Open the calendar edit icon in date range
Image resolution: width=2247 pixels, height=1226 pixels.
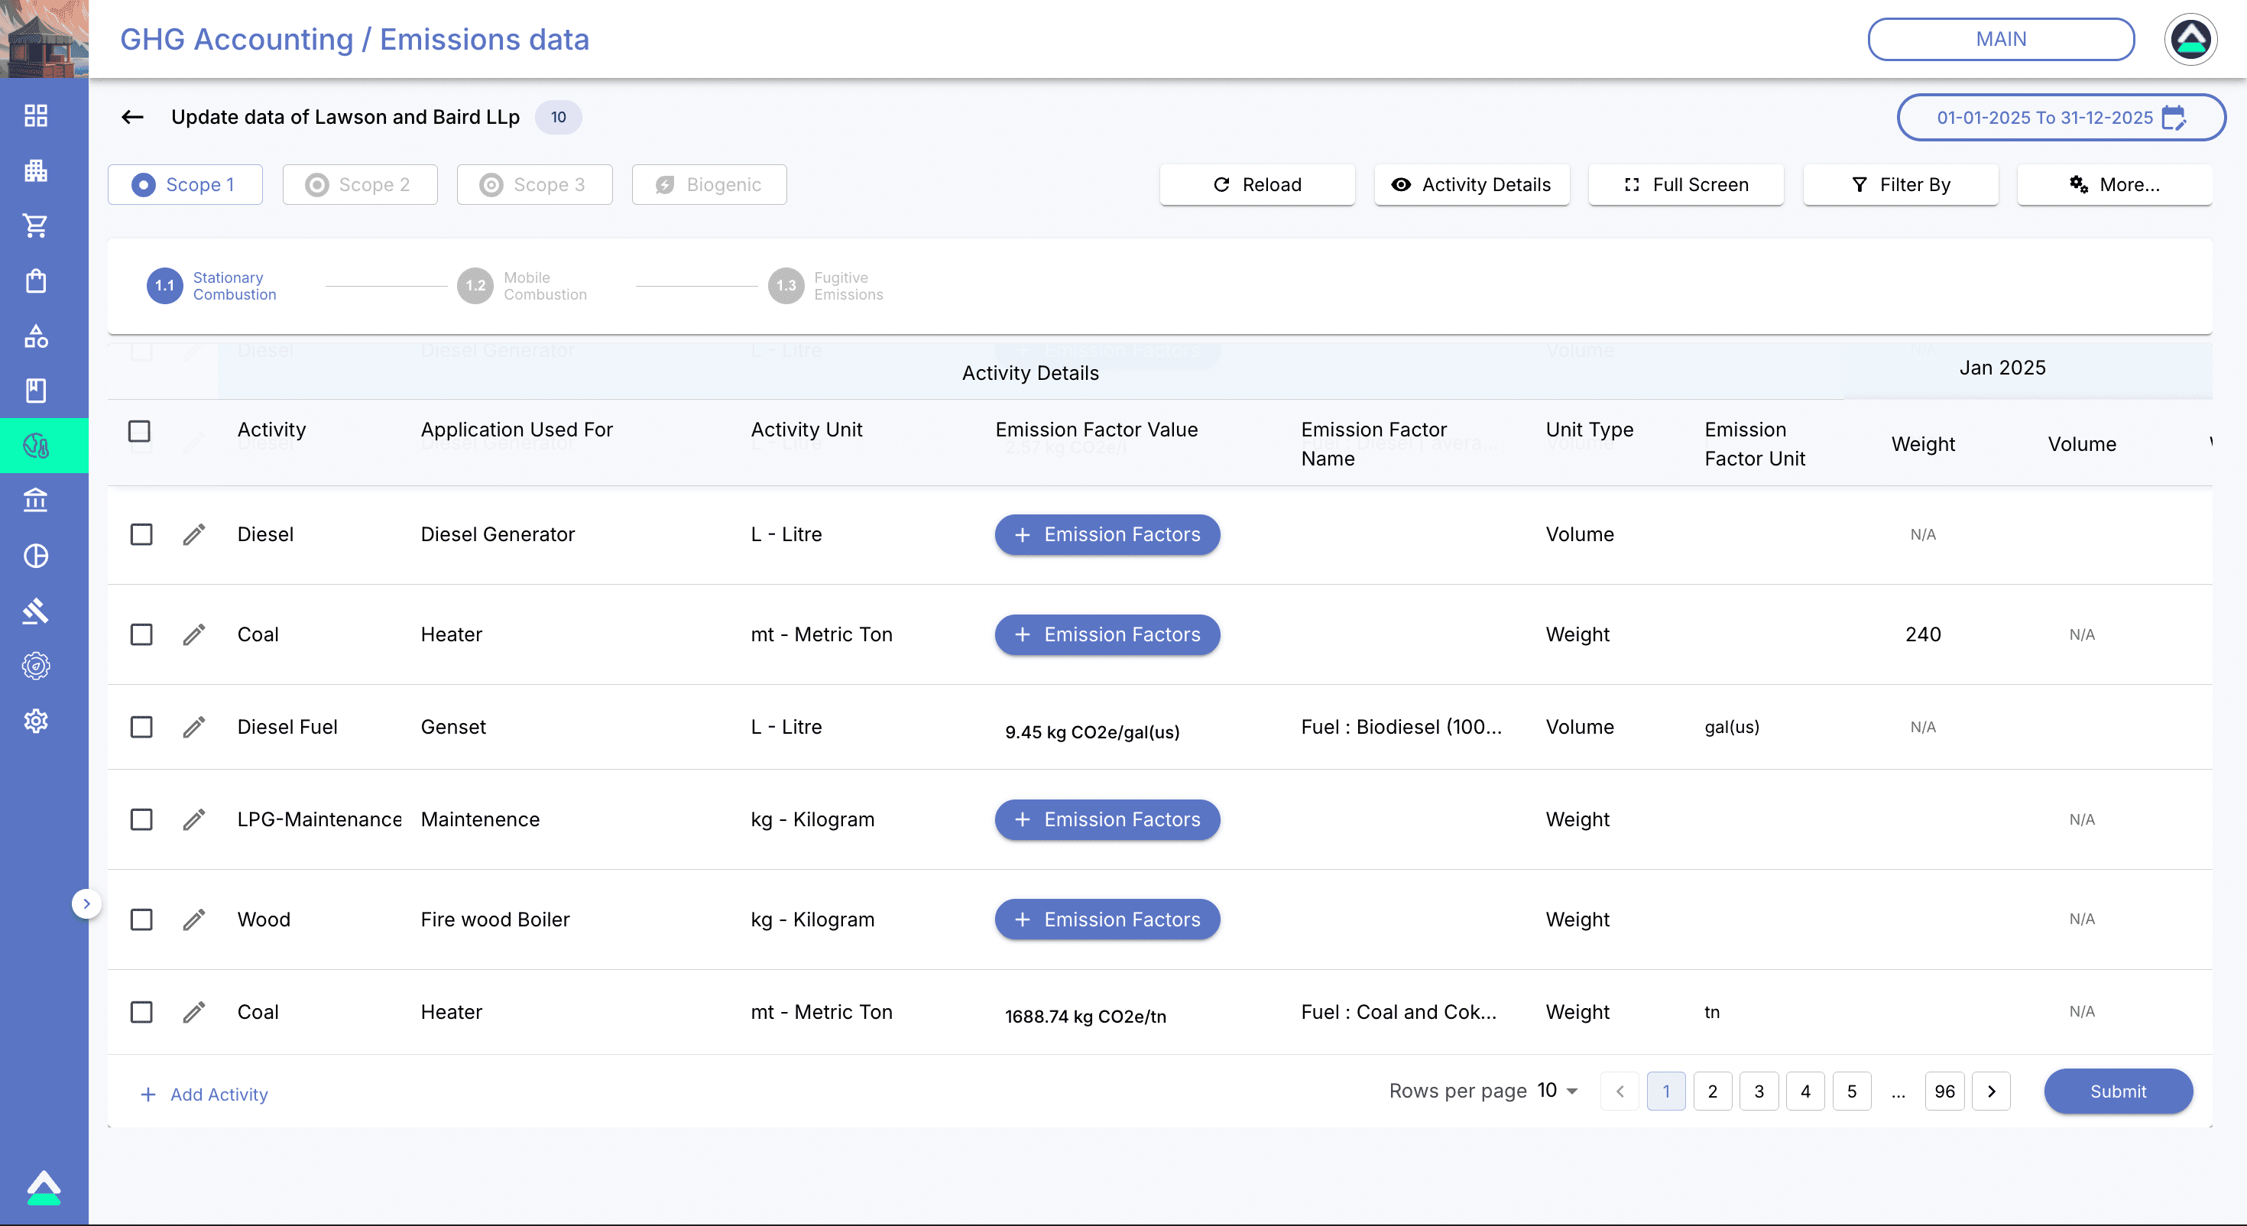coord(2174,117)
